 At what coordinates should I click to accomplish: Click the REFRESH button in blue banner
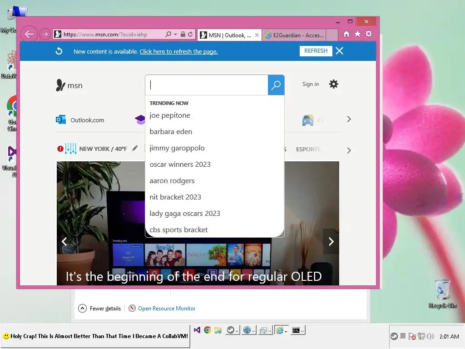(316, 51)
